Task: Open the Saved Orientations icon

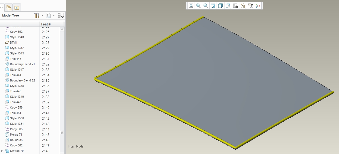Action: click(228, 6)
